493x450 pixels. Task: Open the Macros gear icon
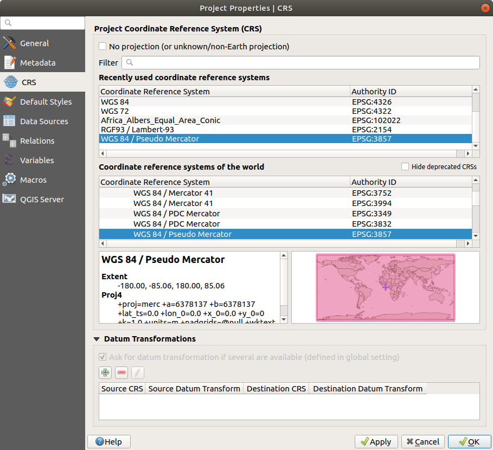pyautogui.click(x=9, y=180)
